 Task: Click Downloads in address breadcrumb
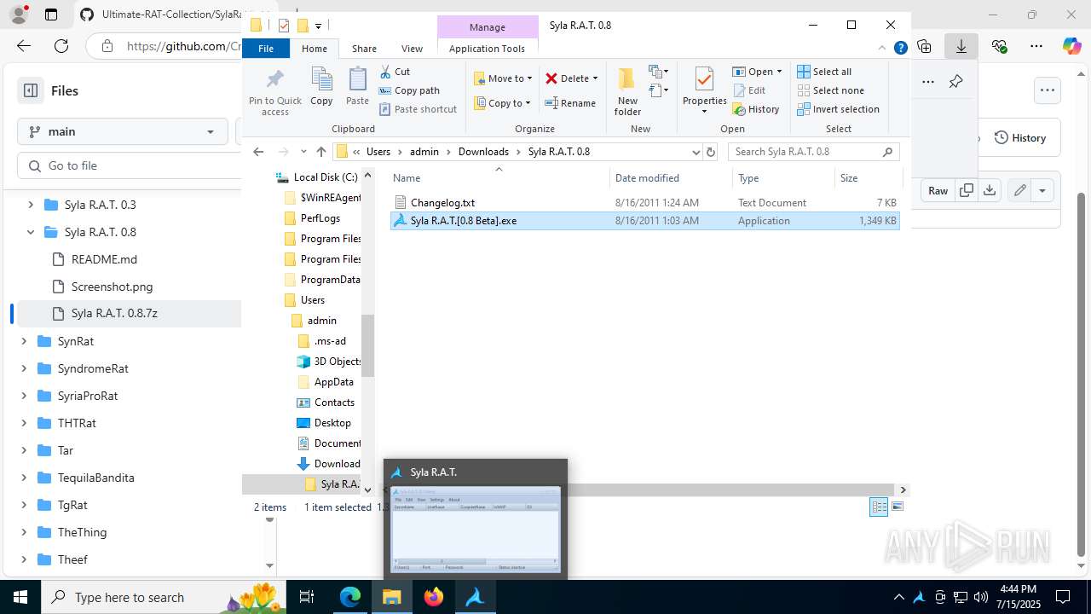(483, 152)
